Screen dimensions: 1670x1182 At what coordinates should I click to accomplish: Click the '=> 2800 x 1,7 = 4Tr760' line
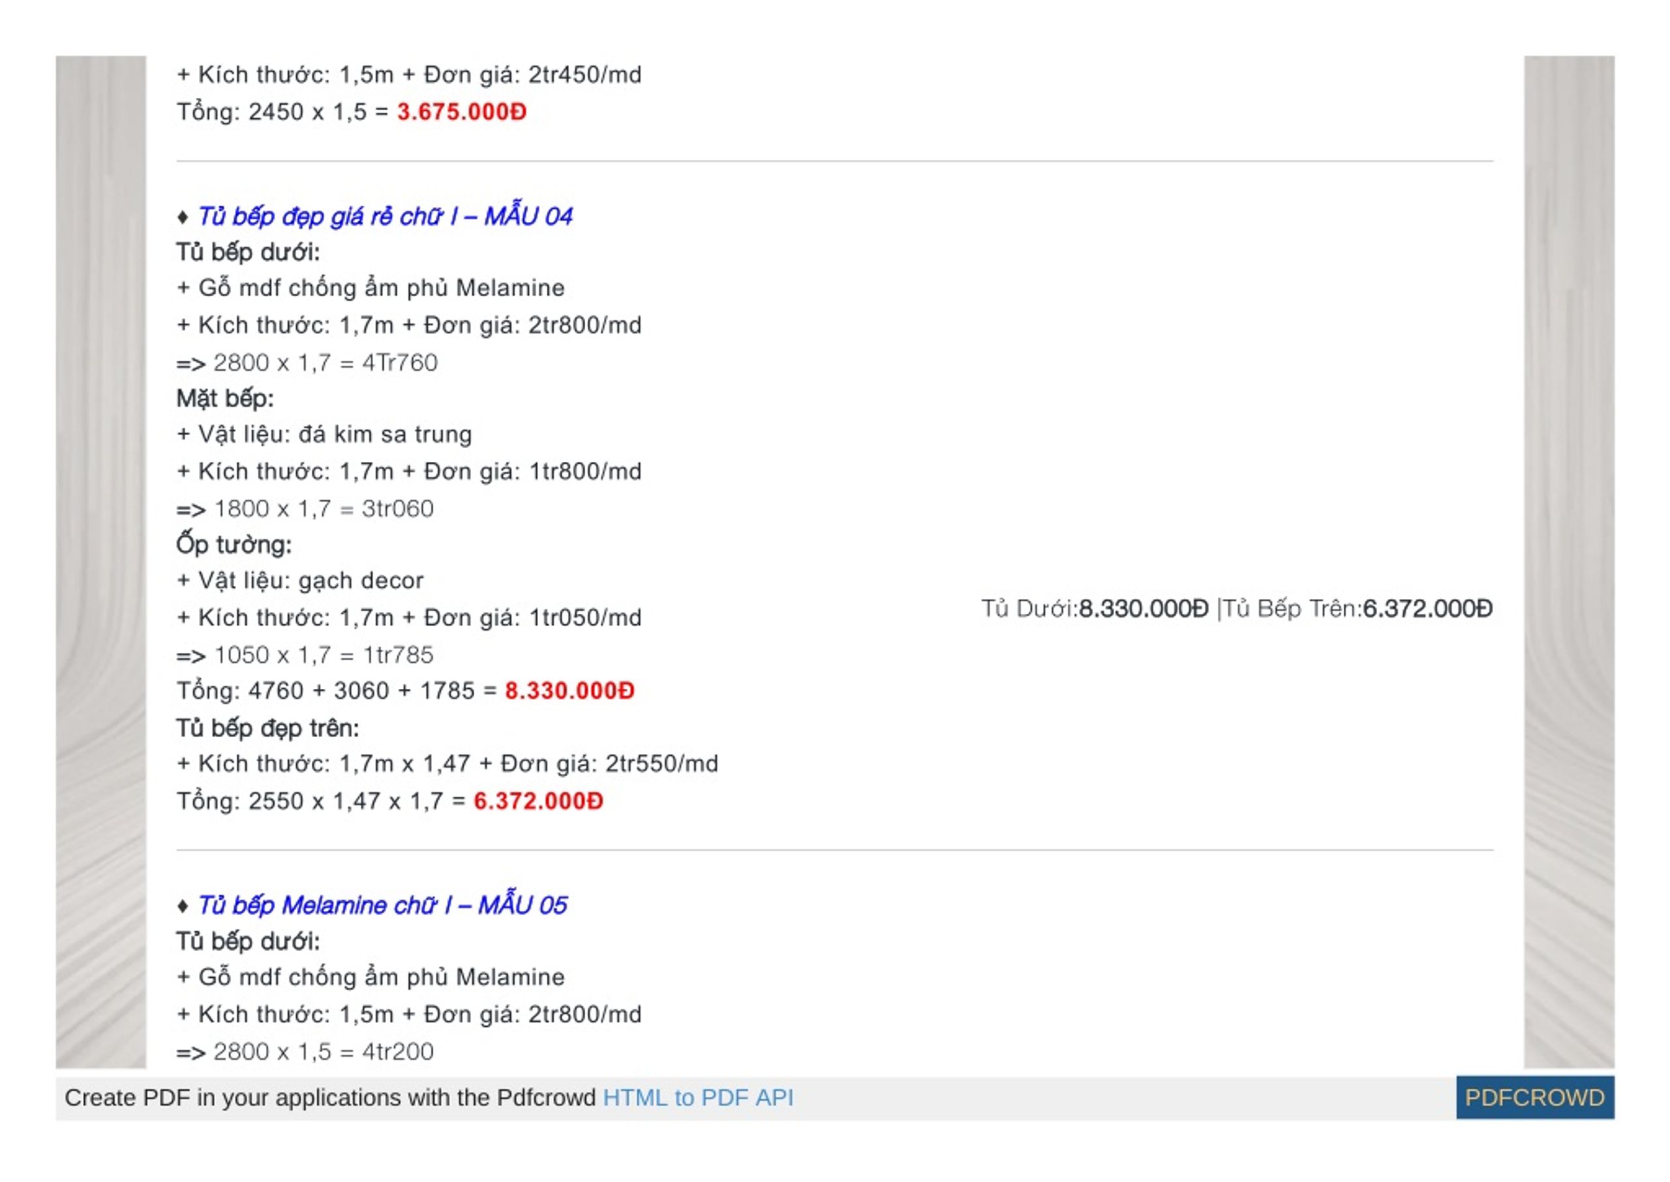tap(307, 363)
